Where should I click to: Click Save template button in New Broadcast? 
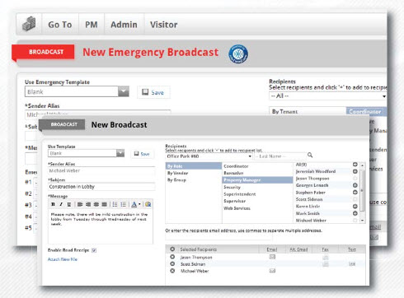pyautogui.click(x=142, y=154)
